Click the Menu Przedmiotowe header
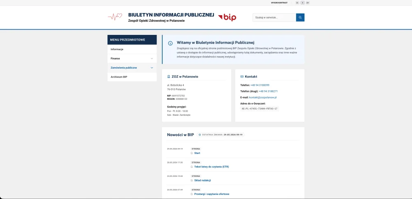The image size is (412, 199). click(132, 40)
